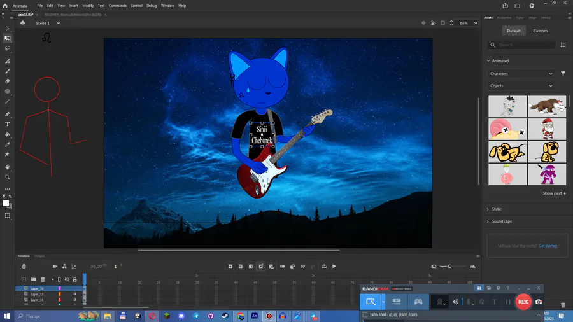Click the Default assets button
This screenshot has height=322, width=573.
(513, 31)
